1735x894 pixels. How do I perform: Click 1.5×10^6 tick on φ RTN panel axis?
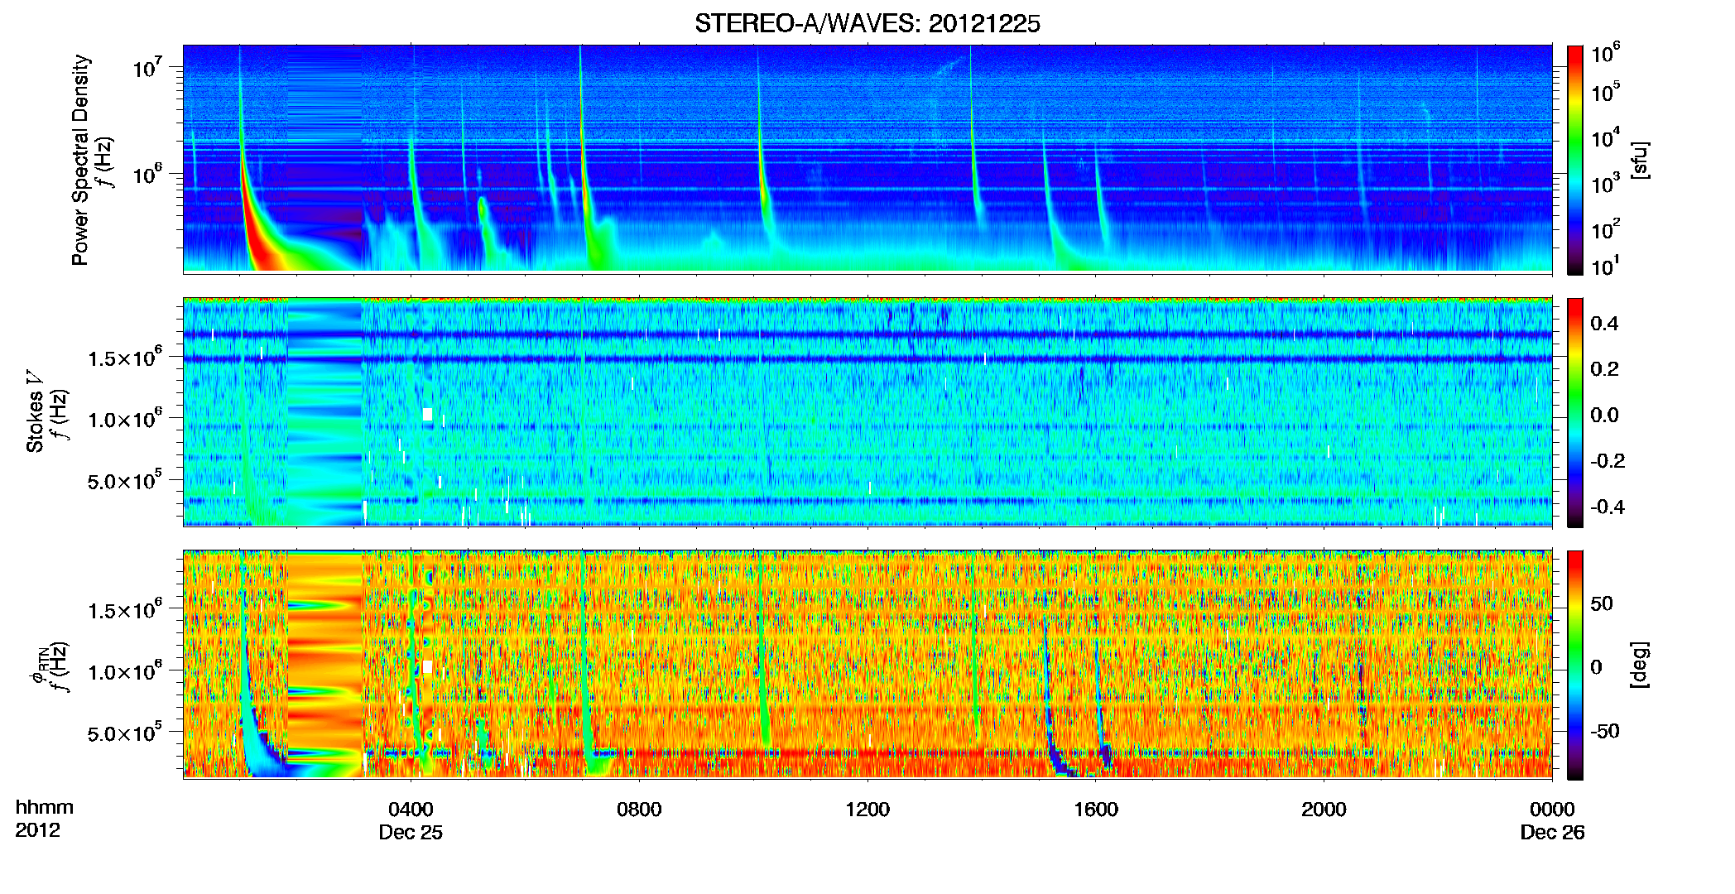click(x=125, y=610)
